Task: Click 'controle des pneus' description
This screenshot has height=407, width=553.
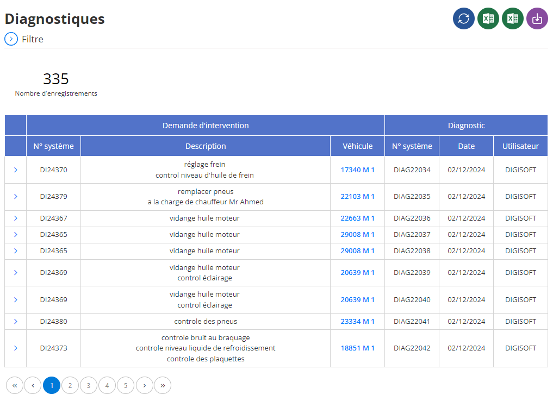Action: pos(206,321)
